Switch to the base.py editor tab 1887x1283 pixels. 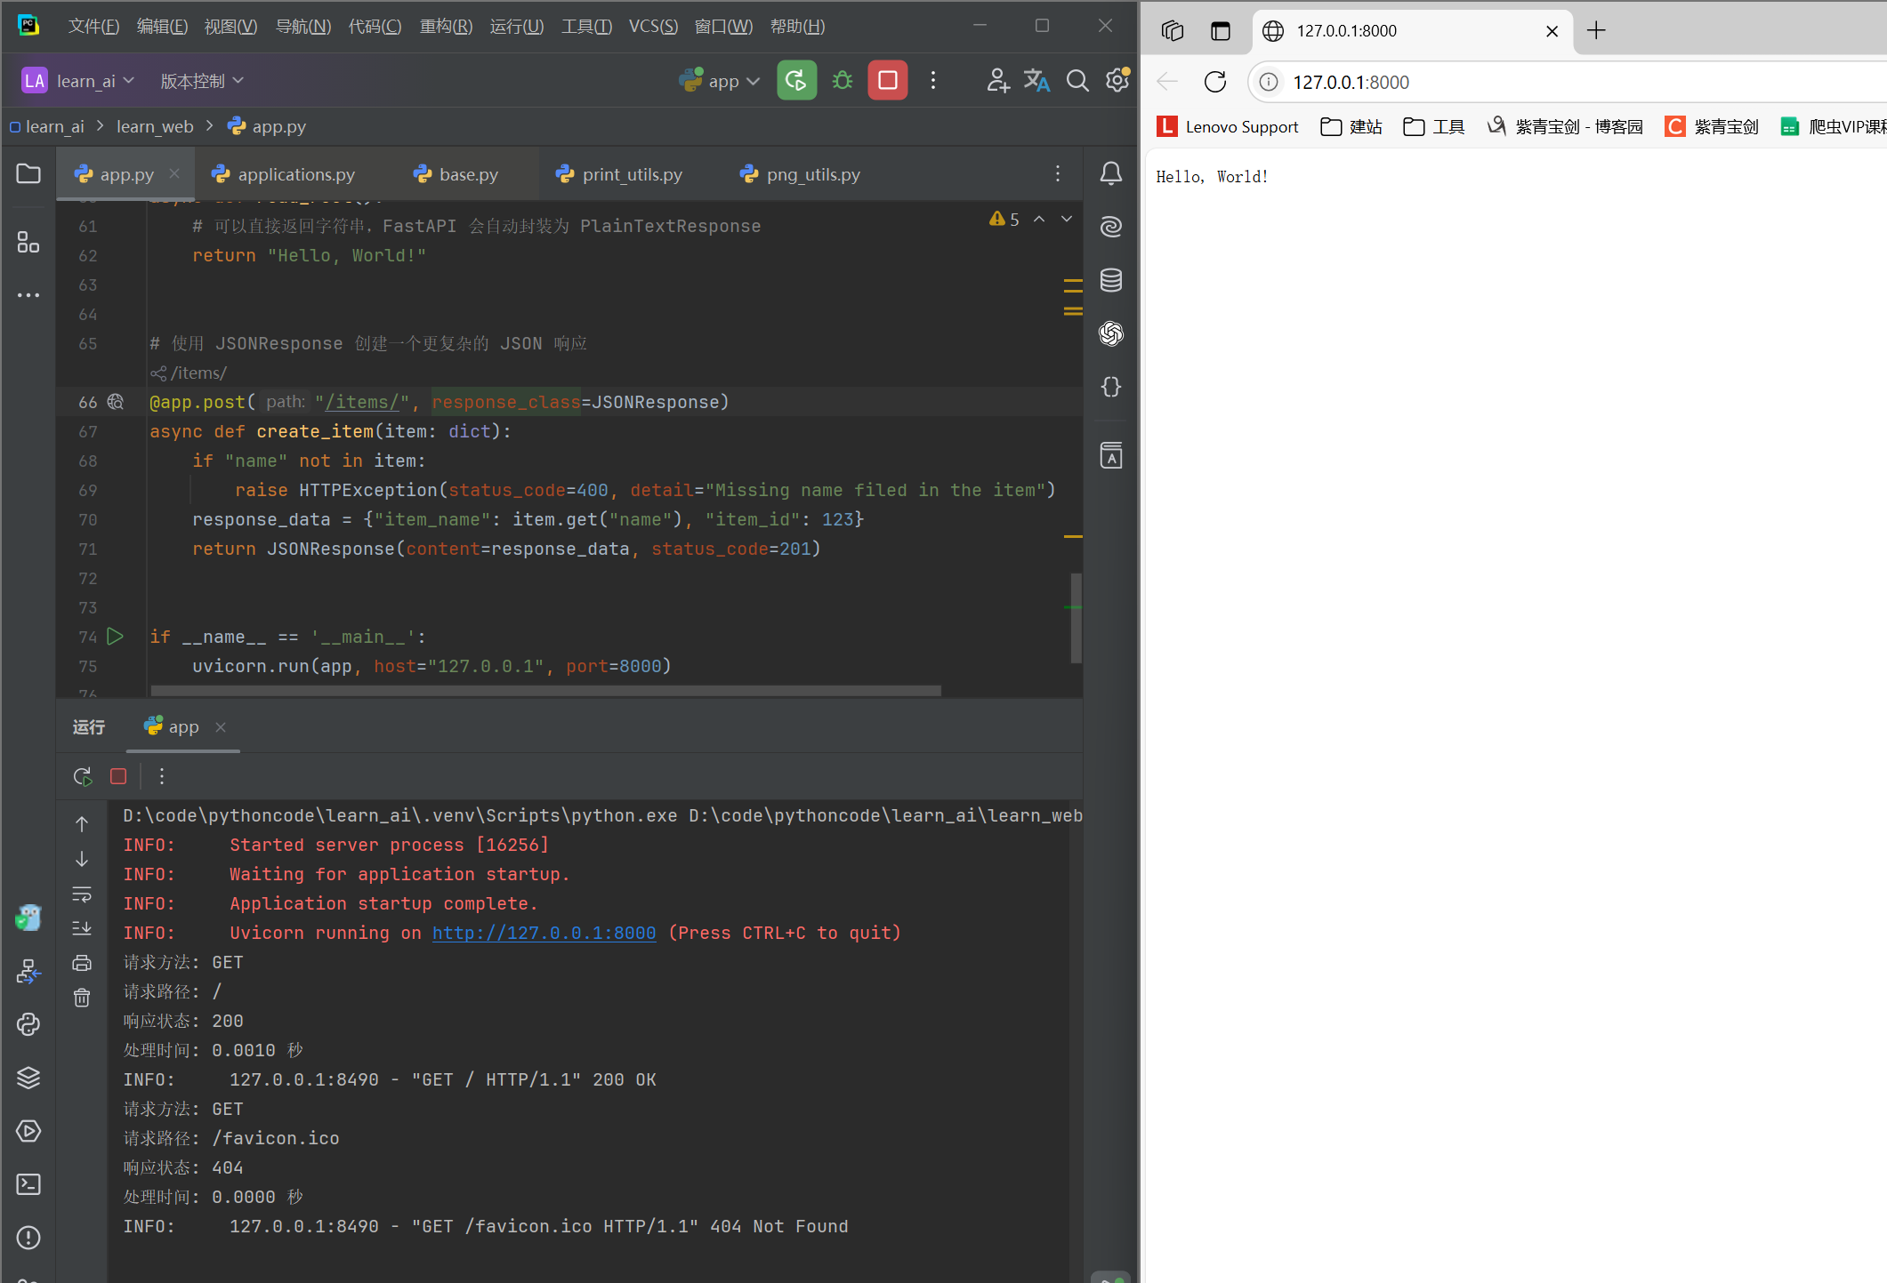[x=468, y=174]
